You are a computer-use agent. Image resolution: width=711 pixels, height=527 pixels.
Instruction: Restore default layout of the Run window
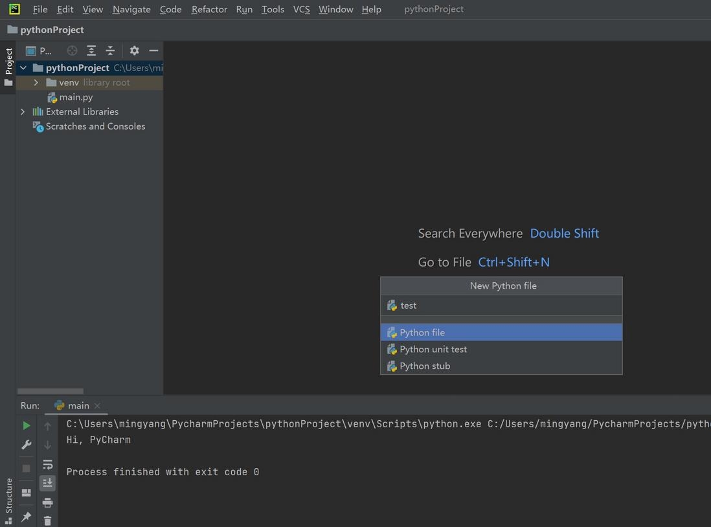click(27, 491)
